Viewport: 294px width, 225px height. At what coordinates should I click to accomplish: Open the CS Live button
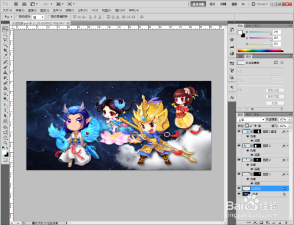click(260, 4)
